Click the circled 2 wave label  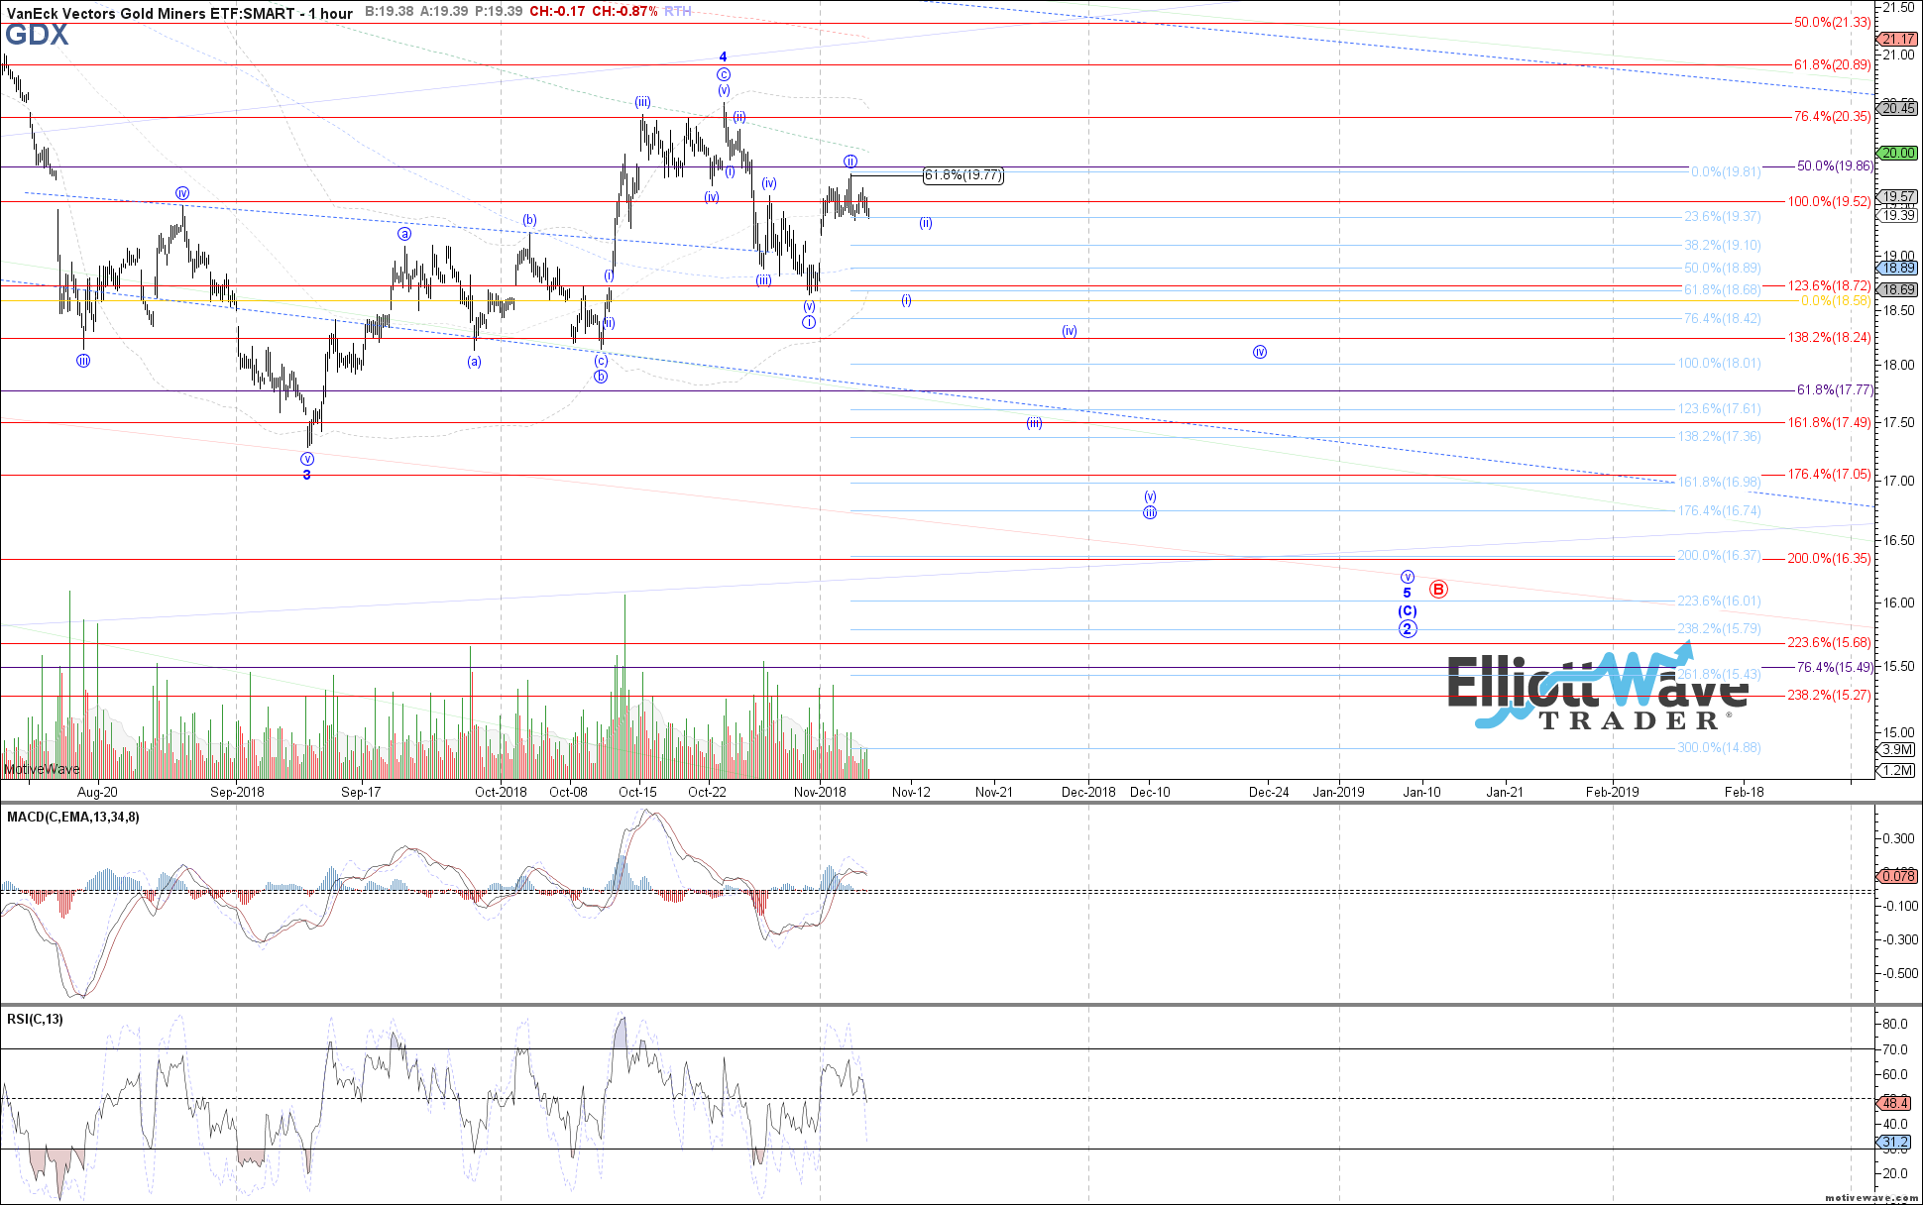click(x=1408, y=629)
